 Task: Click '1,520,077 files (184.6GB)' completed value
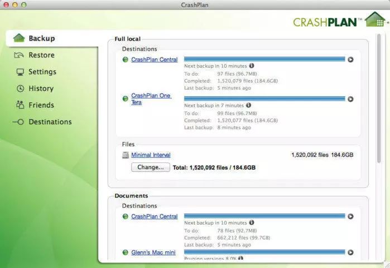(248, 121)
